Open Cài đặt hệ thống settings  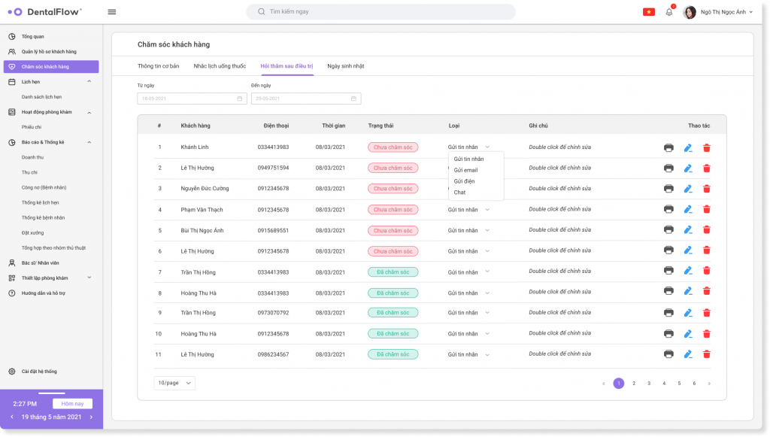(x=39, y=372)
